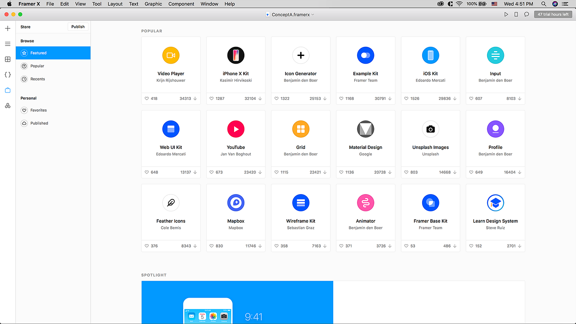Open the Learn Design System icon

(495, 203)
